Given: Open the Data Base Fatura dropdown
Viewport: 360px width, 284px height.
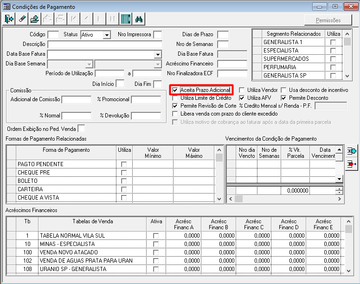Looking at the screenshot, I should (158, 55).
